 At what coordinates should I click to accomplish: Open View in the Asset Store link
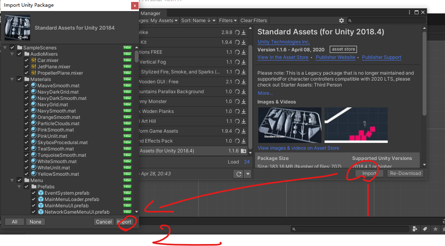pos(283,57)
